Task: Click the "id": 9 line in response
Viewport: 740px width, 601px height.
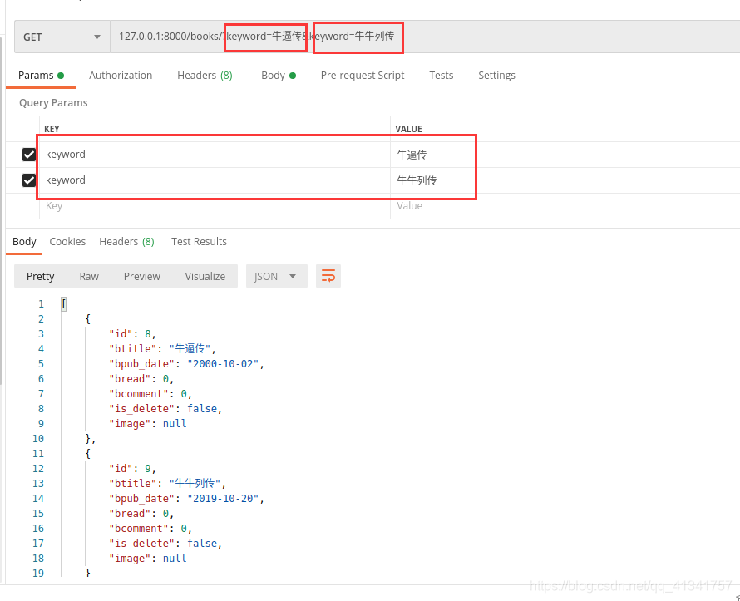Action: pyautogui.click(x=132, y=469)
